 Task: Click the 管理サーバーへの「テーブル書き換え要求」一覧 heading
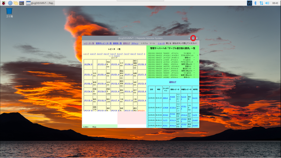pos(173,48)
